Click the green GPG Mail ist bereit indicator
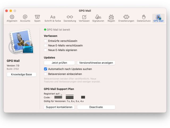 pyautogui.click(x=45, y=30)
